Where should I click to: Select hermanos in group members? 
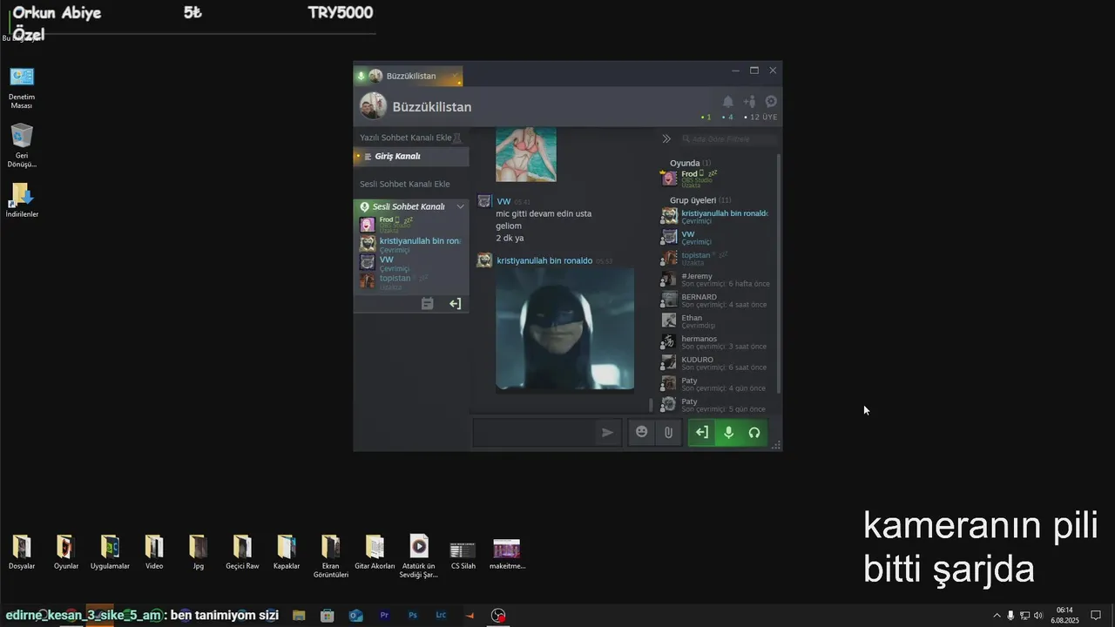(x=719, y=341)
